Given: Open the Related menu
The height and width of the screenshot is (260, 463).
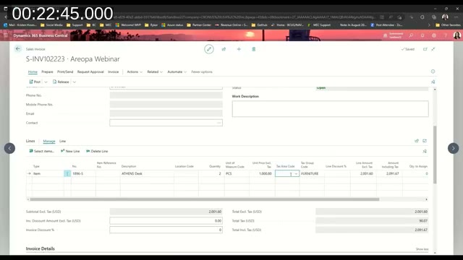Looking at the screenshot, I should click(155, 72).
